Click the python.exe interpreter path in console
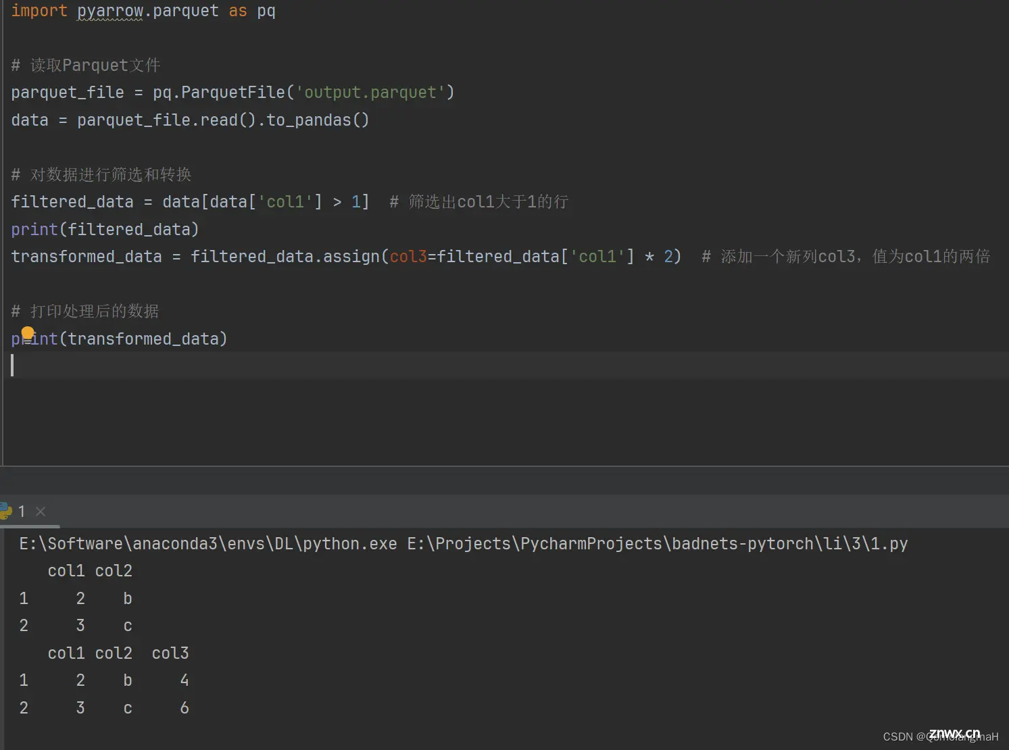Screen dimensions: 1009x750 (x=208, y=544)
